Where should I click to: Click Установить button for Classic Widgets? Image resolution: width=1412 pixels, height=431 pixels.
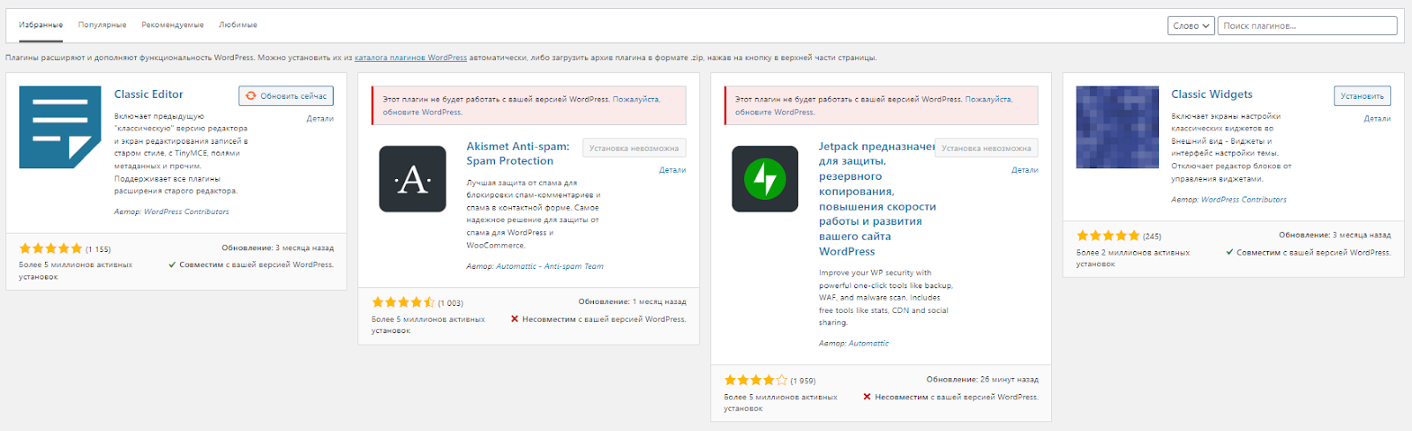(1362, 96)
